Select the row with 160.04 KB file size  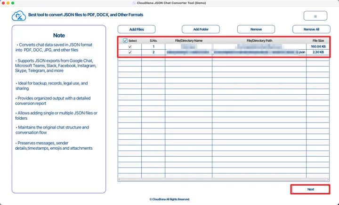(318, 46)
